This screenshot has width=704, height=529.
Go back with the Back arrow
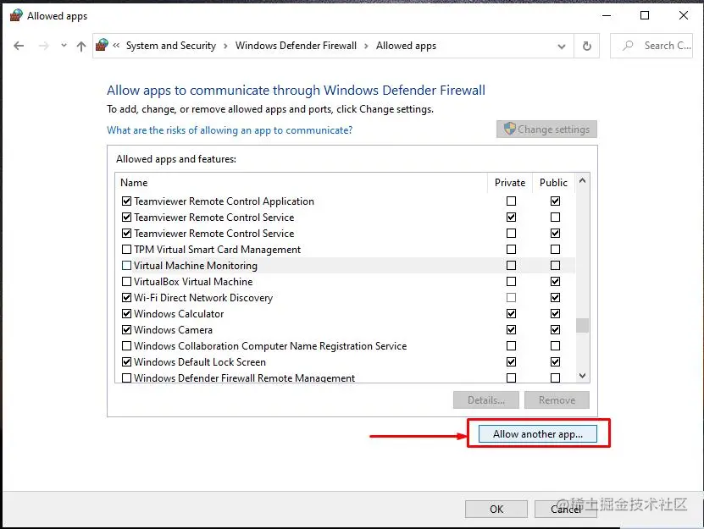tap(19, 46)
